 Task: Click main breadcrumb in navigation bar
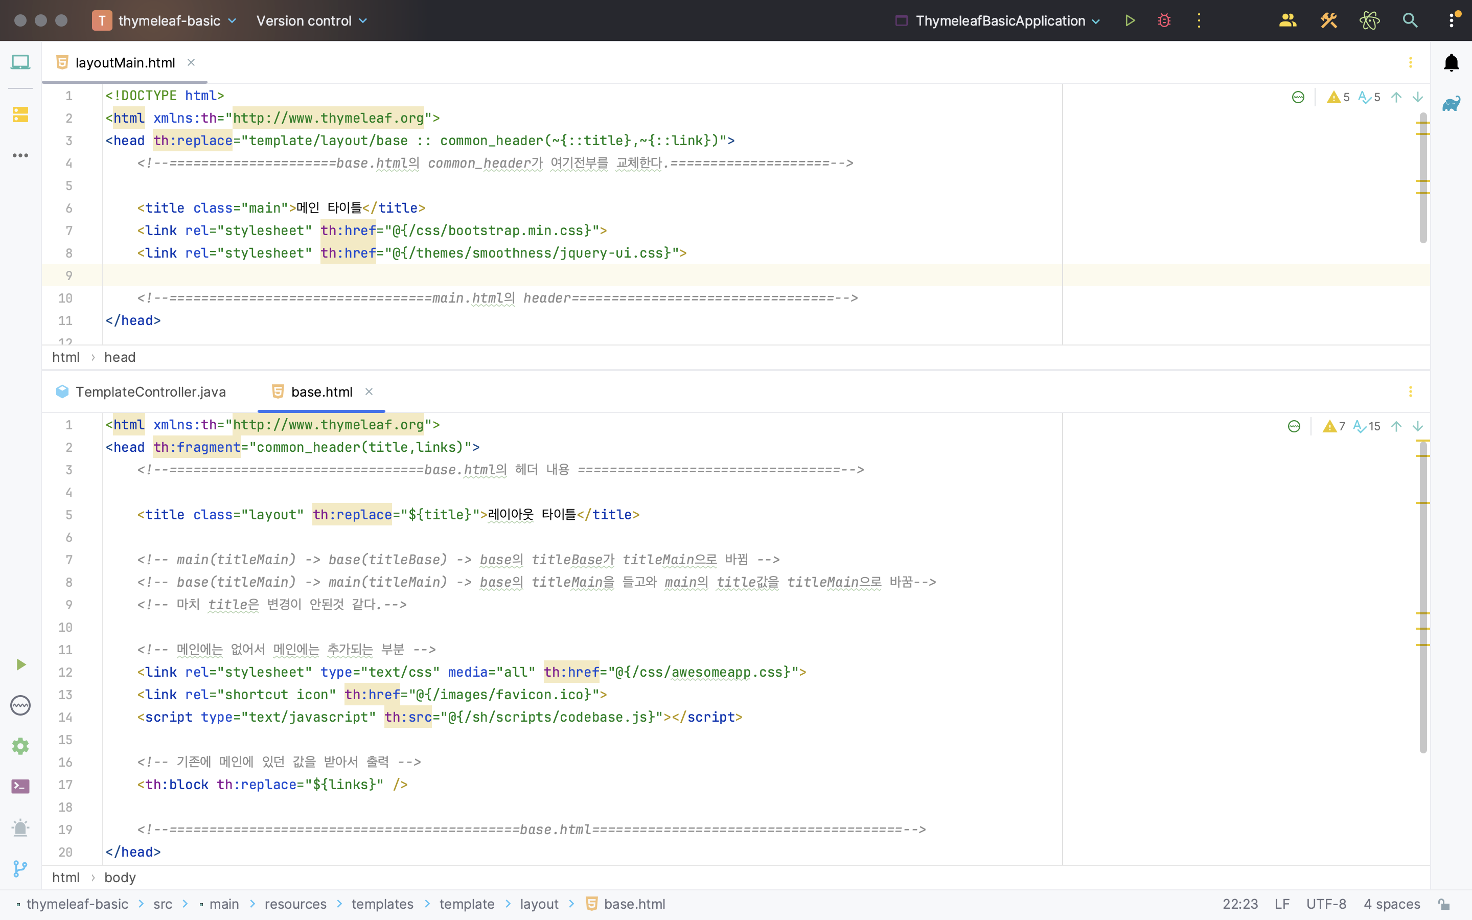point(224,904)
